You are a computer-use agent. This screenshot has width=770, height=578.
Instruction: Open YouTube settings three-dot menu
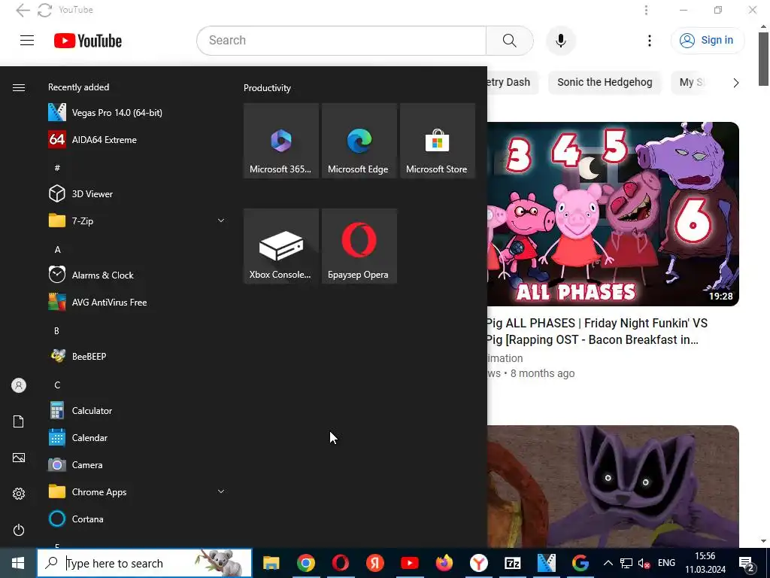point(649,41)
